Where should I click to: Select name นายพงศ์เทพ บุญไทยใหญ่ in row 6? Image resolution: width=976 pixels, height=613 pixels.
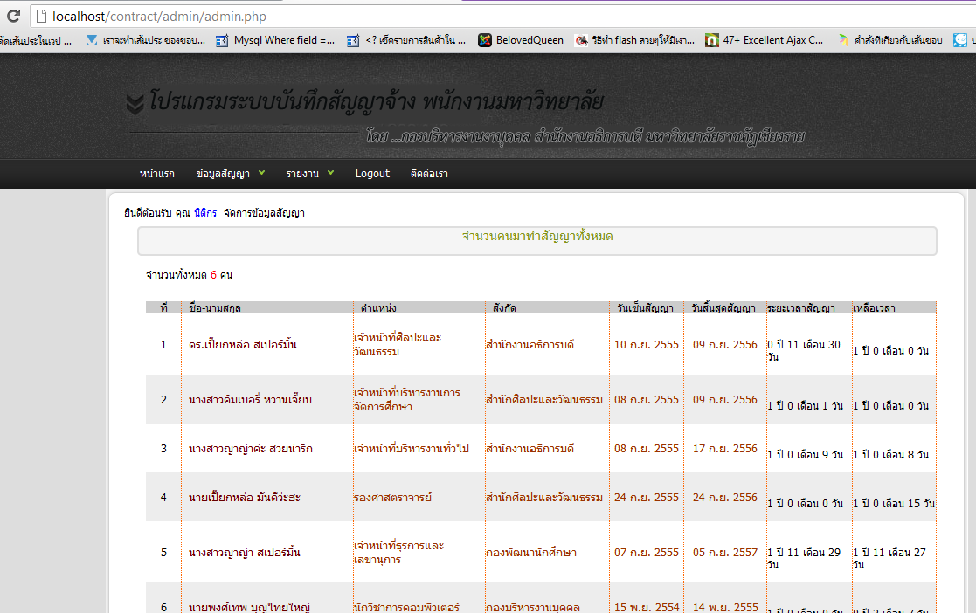250,606
